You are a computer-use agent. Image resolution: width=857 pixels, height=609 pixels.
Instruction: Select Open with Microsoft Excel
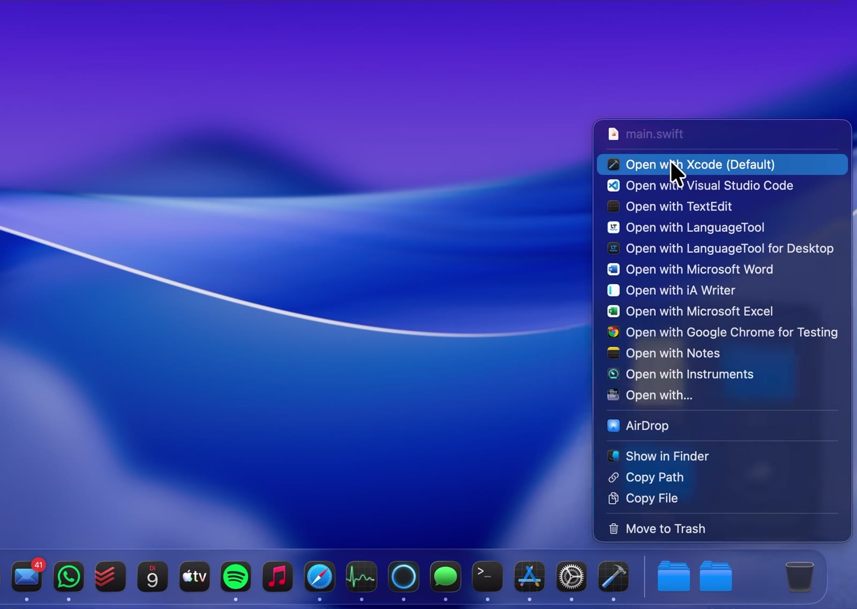point(722,311)
